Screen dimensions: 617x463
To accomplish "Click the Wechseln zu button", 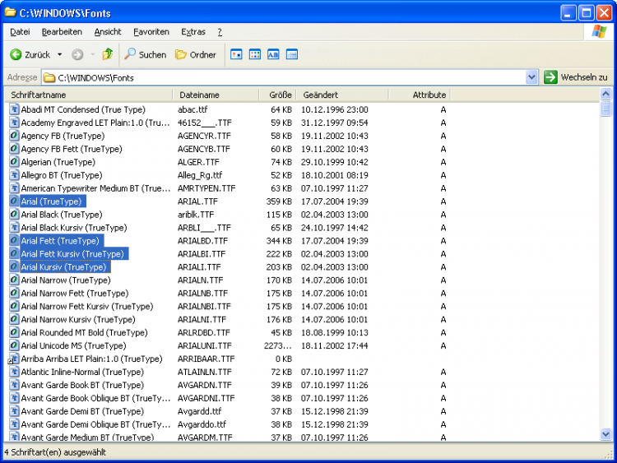I will point(576,77).
